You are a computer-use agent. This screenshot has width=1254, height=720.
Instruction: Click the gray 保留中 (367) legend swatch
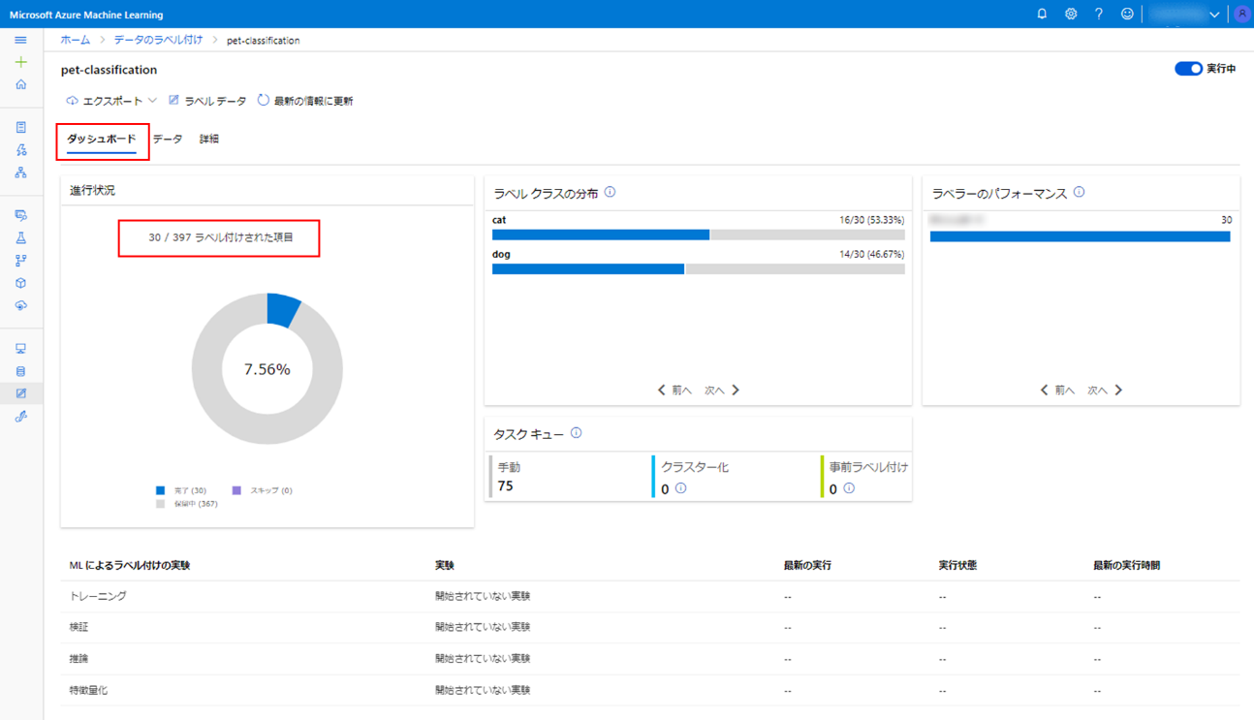click(161, 504)
